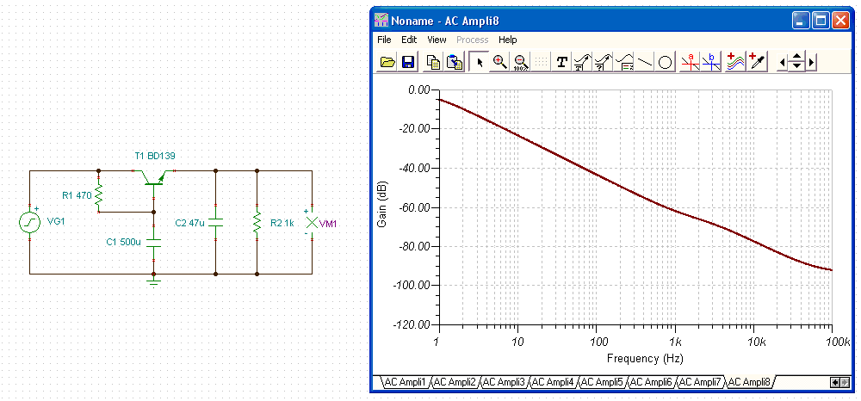
Task: Minimize the AC Ampli8 window
Action: click(x=801, y=21)
